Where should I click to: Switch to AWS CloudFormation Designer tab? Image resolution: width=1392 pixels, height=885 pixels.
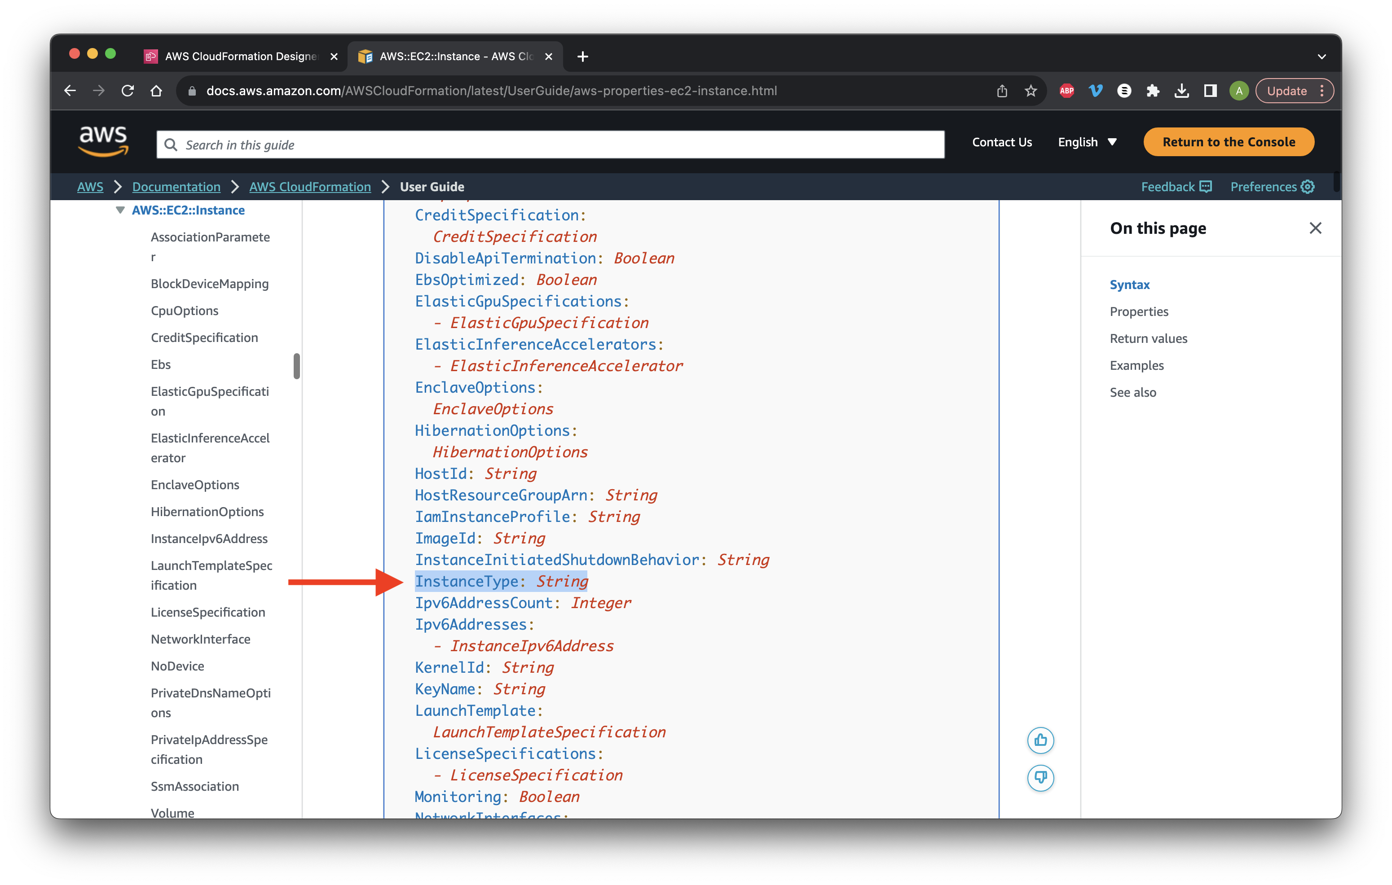click(x=240, y=56)
